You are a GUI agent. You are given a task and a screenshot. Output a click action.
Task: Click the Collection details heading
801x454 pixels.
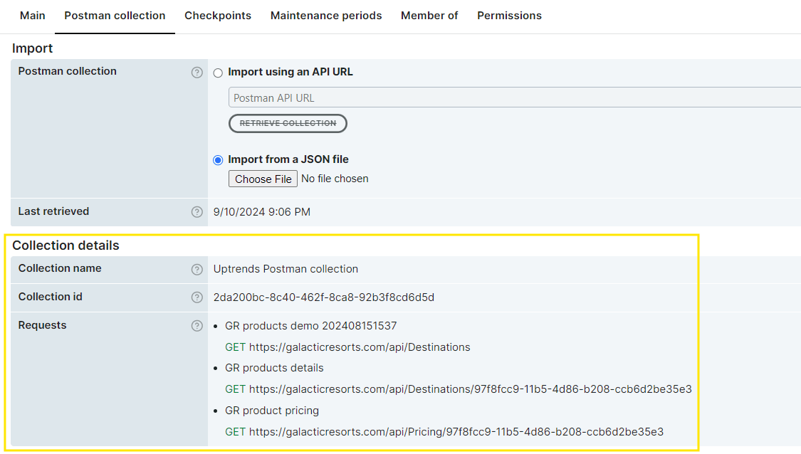(x=66, y=246)
